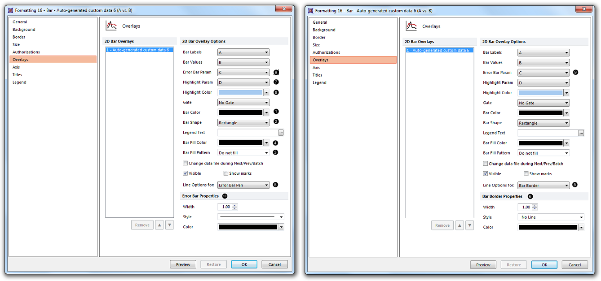601x281 pixels.
Task: Check Change data file option in left dialog
Action: (x=186, y=163)
